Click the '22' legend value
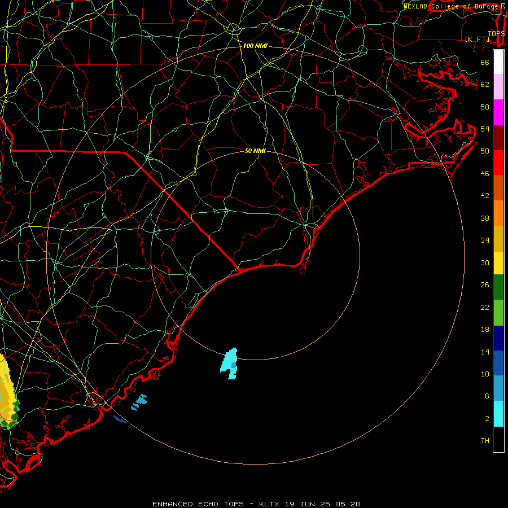The width and height of the screenshot is (508, 508). [x=485, y=307]
